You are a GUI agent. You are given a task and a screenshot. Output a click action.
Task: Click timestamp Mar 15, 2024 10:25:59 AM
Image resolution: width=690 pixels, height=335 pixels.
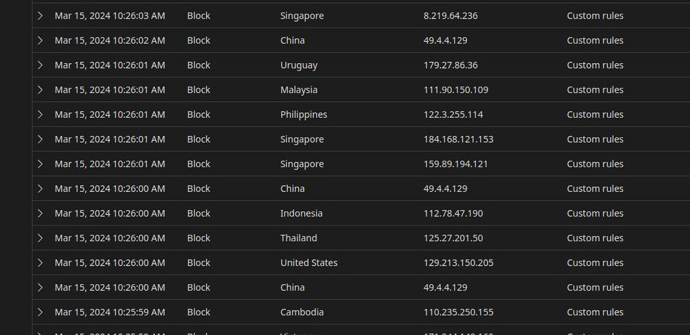coord(110,312)
